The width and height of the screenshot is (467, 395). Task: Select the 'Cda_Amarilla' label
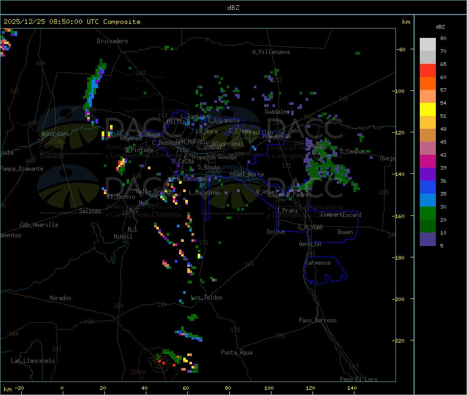[x=39, y=225]
